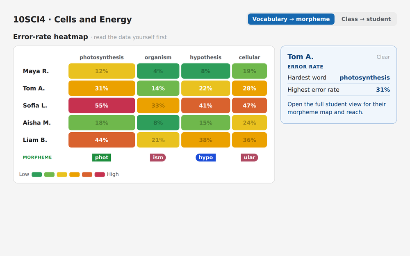
Task: Click Tom A.'s 31% photosynthesis cell
Action: [102, 88]
